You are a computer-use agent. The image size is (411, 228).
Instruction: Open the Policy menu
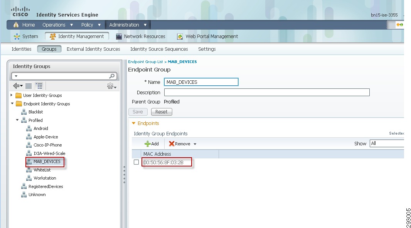[91, 25]
